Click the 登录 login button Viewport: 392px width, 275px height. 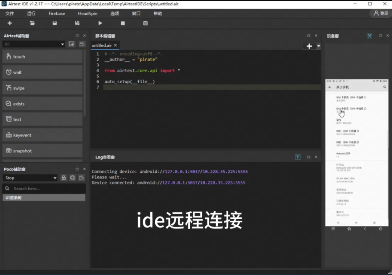(380, 13)
